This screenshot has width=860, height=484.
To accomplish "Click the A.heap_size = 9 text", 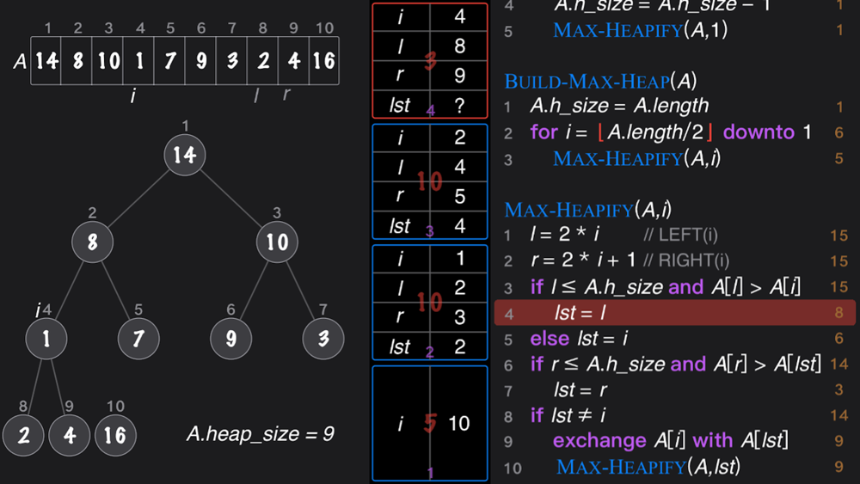I will point(261,434).
